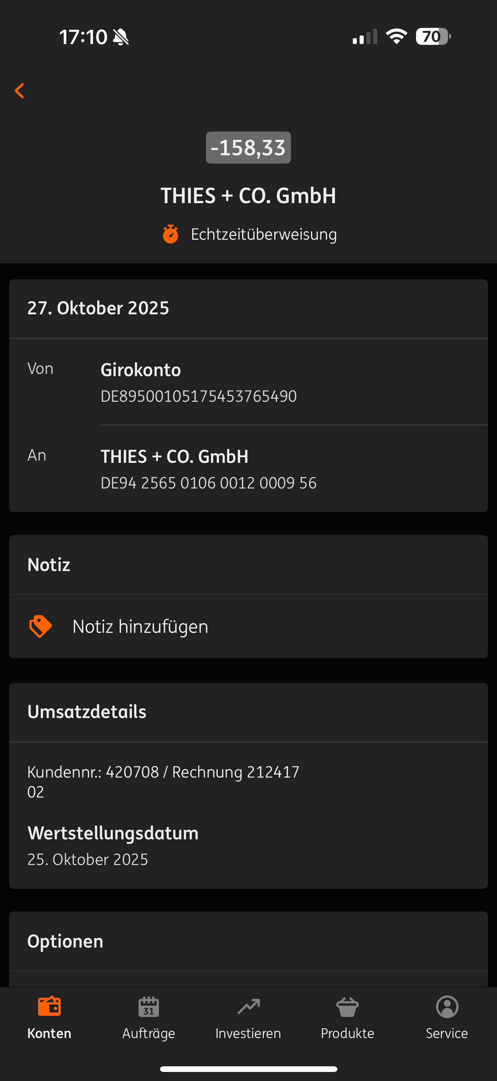Tap the Optionen section header
Image resolution: width=497 pixels, height=1081 pixels.
coord(66,941)
